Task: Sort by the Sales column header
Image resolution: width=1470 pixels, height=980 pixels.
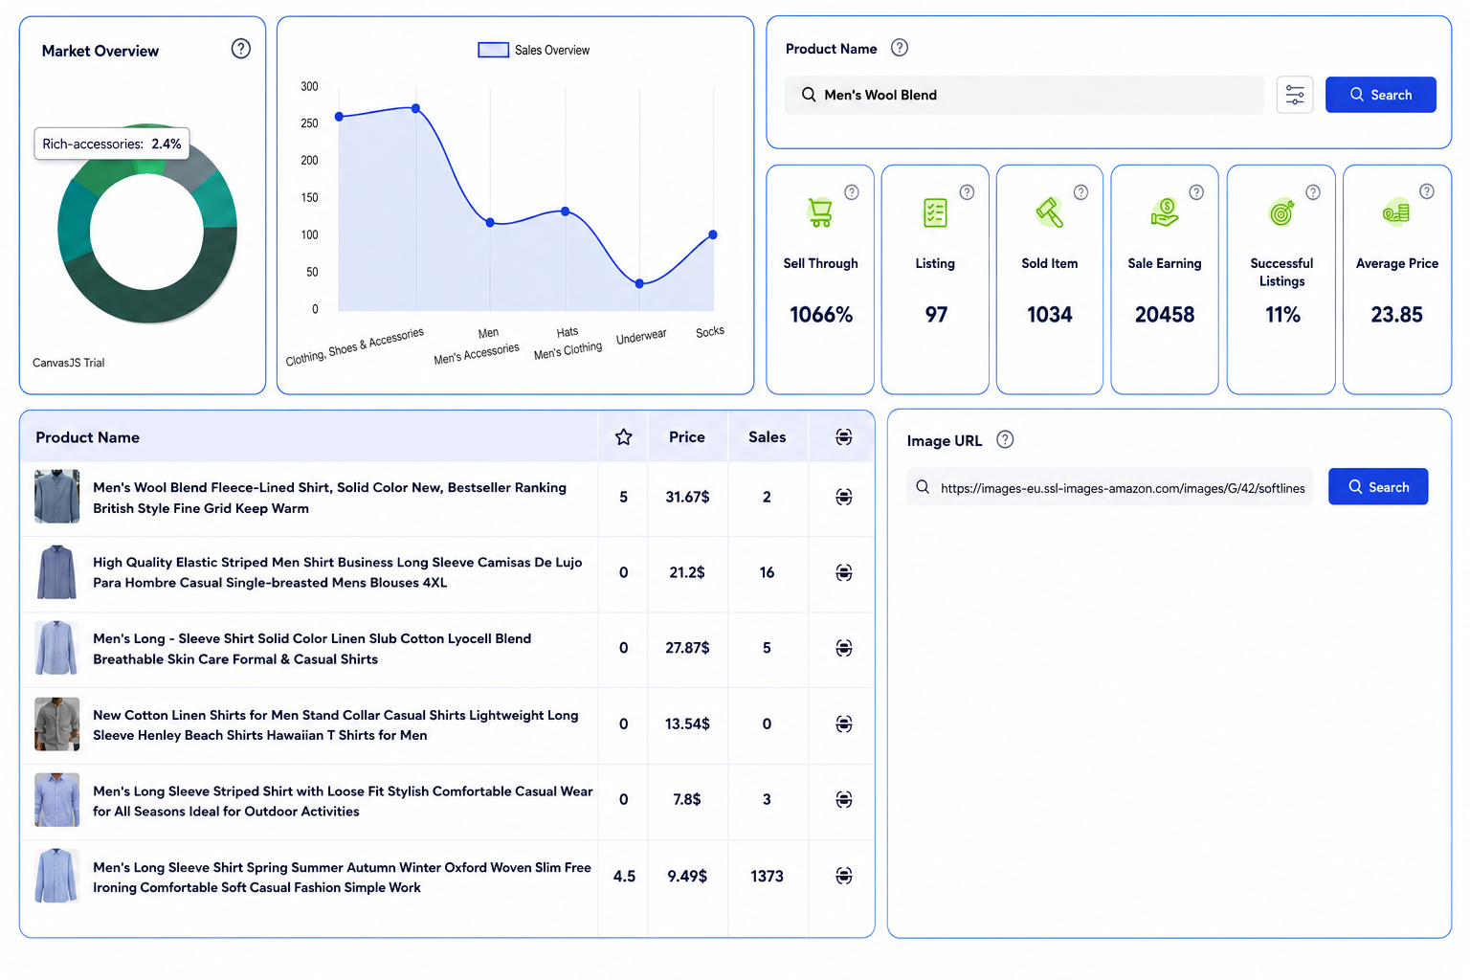Action: pyautogui.click(x=767, y=436)
